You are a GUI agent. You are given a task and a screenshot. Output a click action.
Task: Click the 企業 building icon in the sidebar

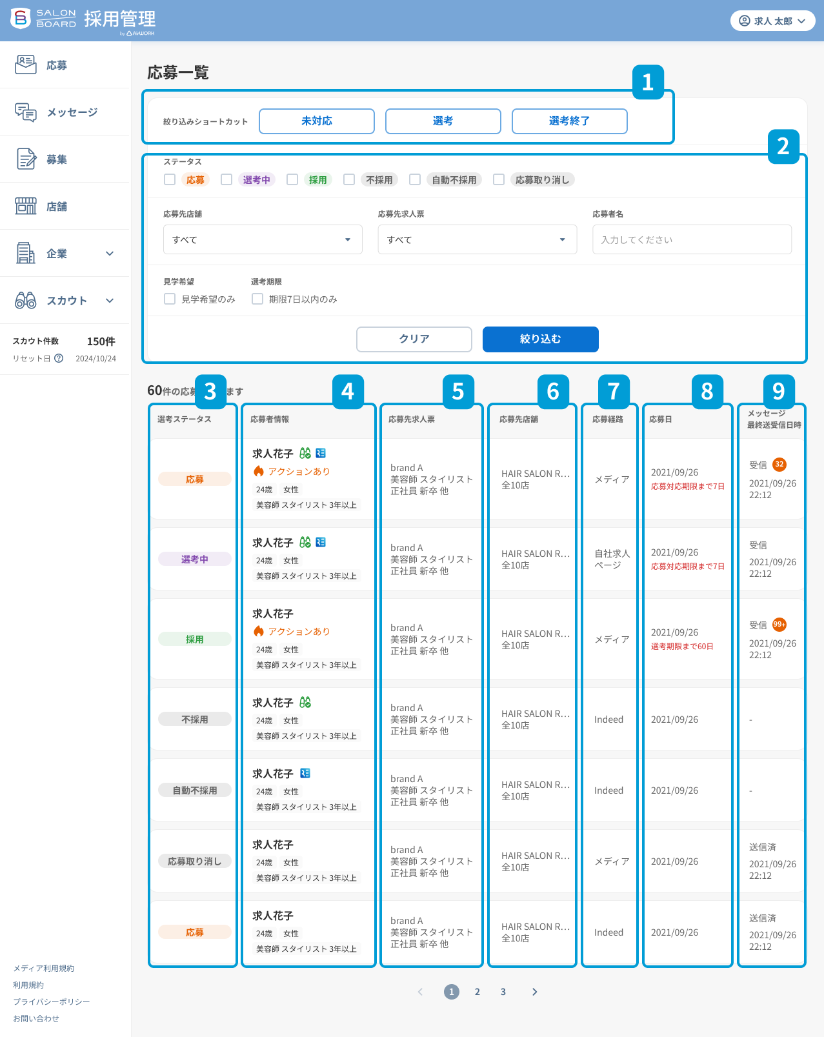click(x=26, y=253)
